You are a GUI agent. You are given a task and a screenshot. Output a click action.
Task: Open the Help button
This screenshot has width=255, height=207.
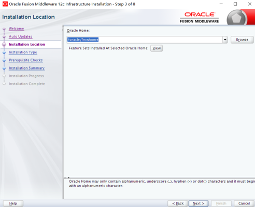13,203
